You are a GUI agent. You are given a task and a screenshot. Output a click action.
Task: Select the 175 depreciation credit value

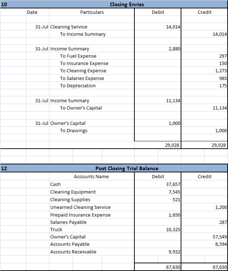coord(223,86)
